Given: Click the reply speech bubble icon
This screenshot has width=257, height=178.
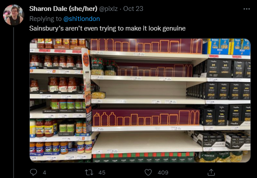Looking at the screenshot, I should tap(33, 172).
